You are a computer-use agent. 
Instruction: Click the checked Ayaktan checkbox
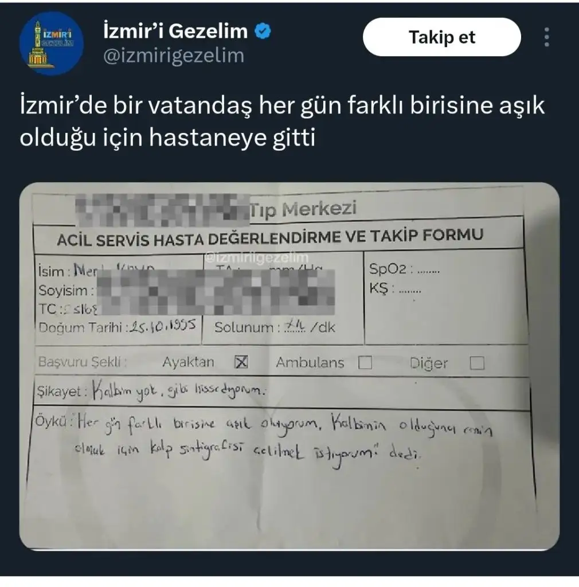241,362
